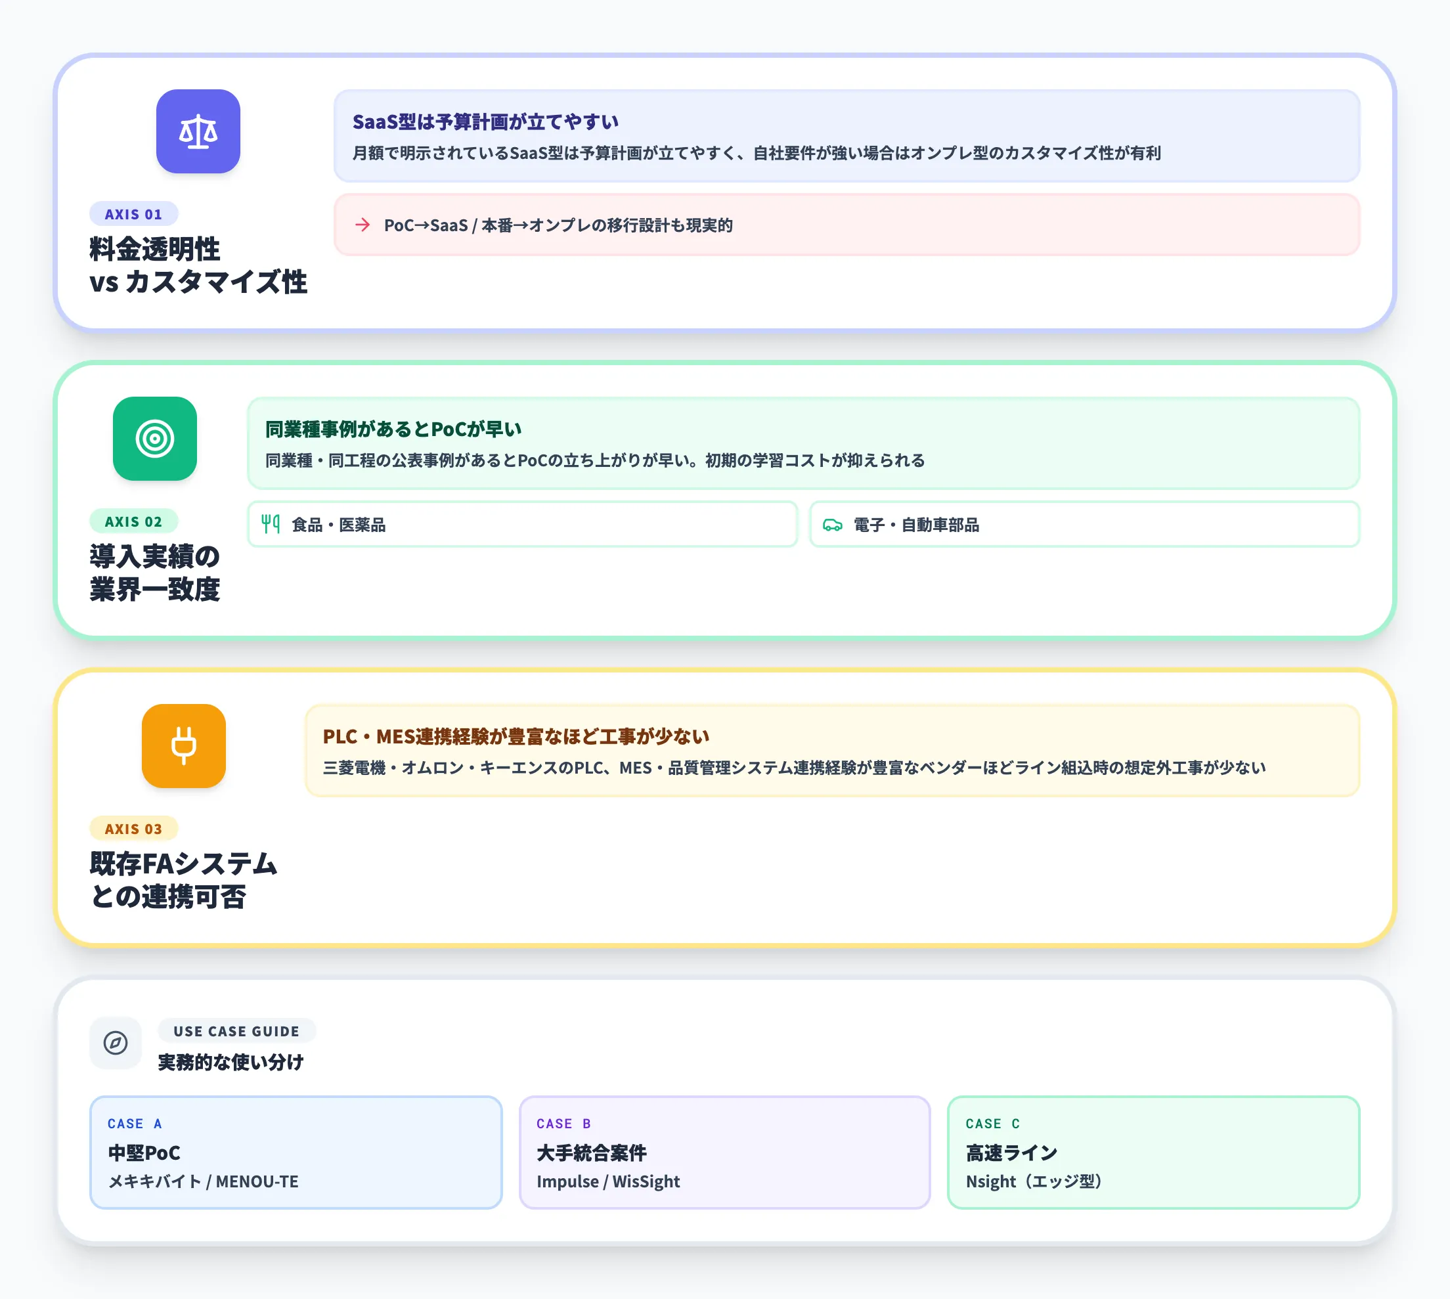
Task: Select the AXIS 02 badge
Action: click(133, 521)
